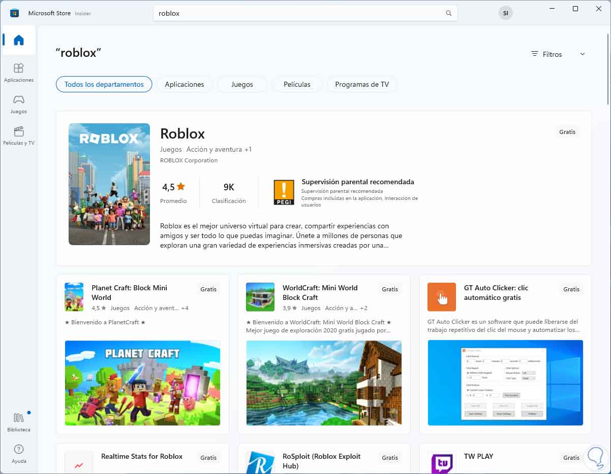611x474 pixels.
Task: Click the RoSploit app icon
Action: tap(260, 462)
